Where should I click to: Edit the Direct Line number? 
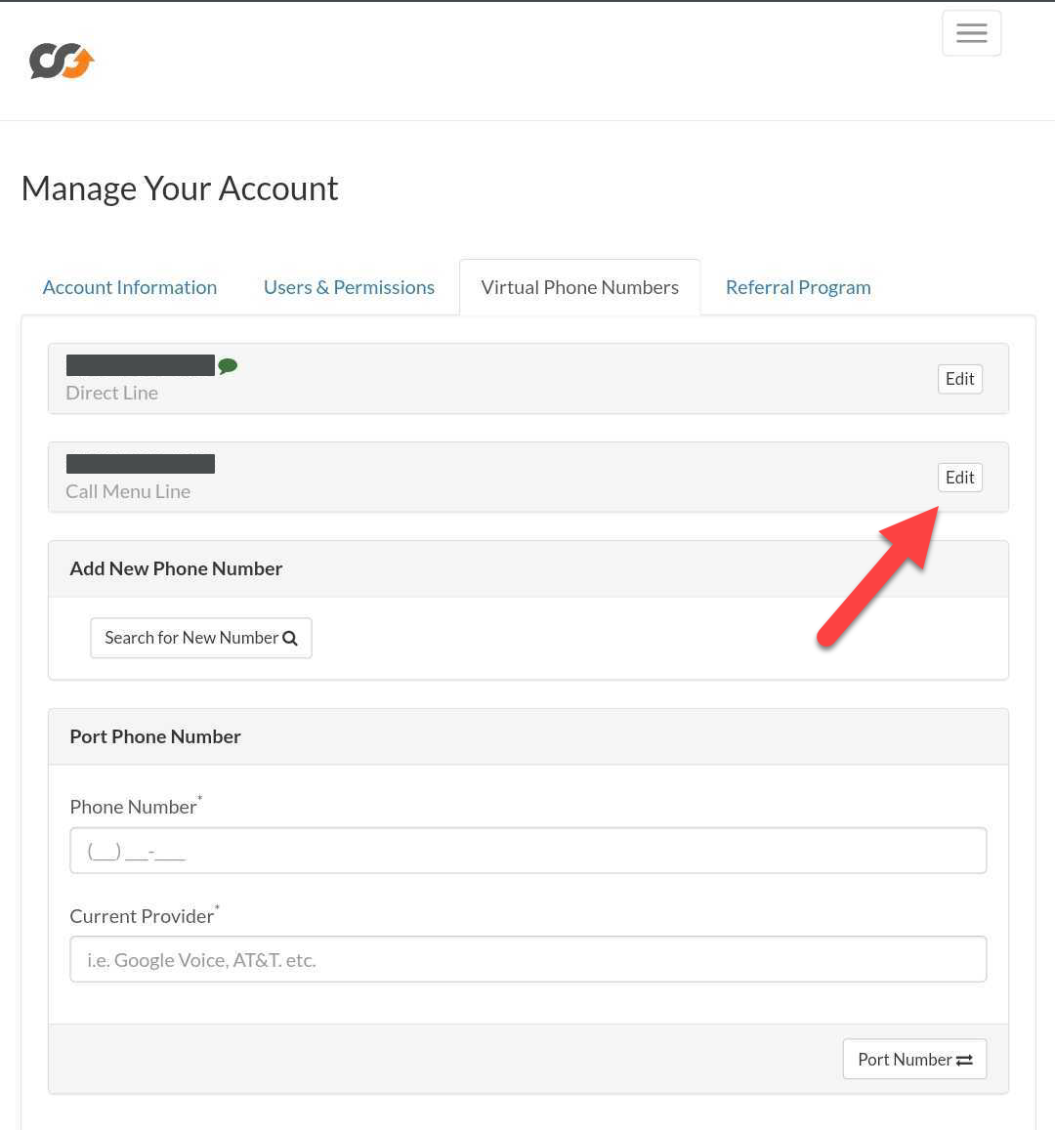(x=960, y=379)
